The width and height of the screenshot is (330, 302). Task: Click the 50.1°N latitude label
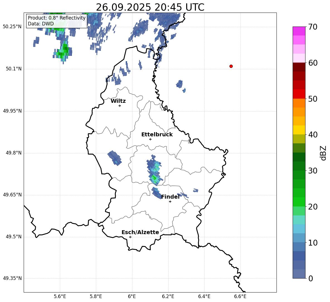pos(14,69)
